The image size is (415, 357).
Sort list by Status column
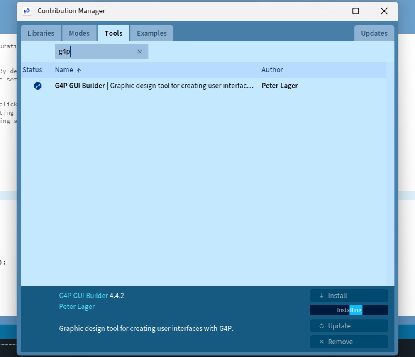tap(32, 70)
